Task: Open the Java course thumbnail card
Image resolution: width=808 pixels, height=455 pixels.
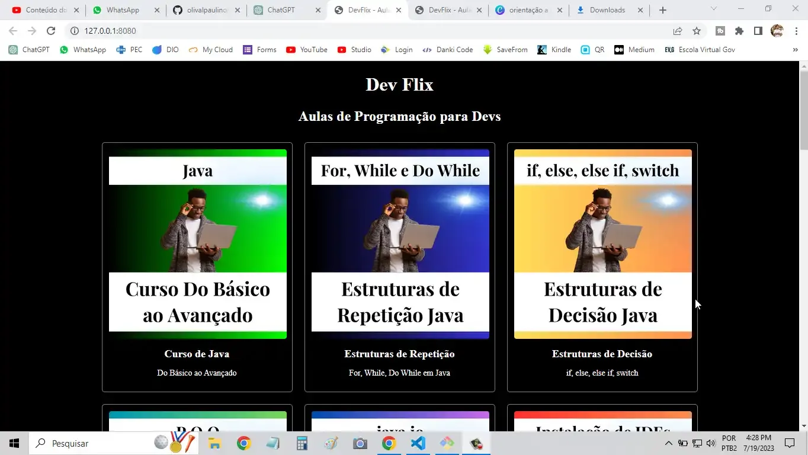Action: click(198, 244)
